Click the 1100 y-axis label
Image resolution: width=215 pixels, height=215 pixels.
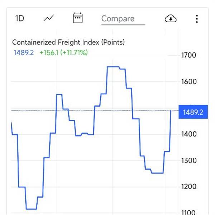pos(189,212)
